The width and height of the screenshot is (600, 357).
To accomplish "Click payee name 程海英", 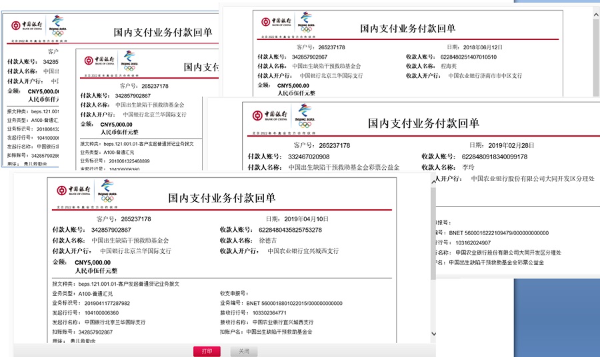I will [x=449, y=67].
